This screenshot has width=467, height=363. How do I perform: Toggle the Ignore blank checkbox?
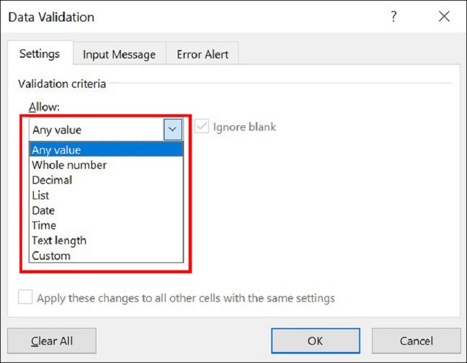click(x=202, y=127)
